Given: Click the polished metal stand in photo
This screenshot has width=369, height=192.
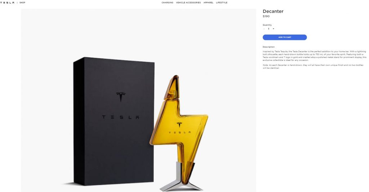Looking at the screenshot, I should click(x=181, y=177).
